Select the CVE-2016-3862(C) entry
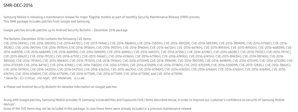Viewport: 298px width, 112px height. (278, 65)
